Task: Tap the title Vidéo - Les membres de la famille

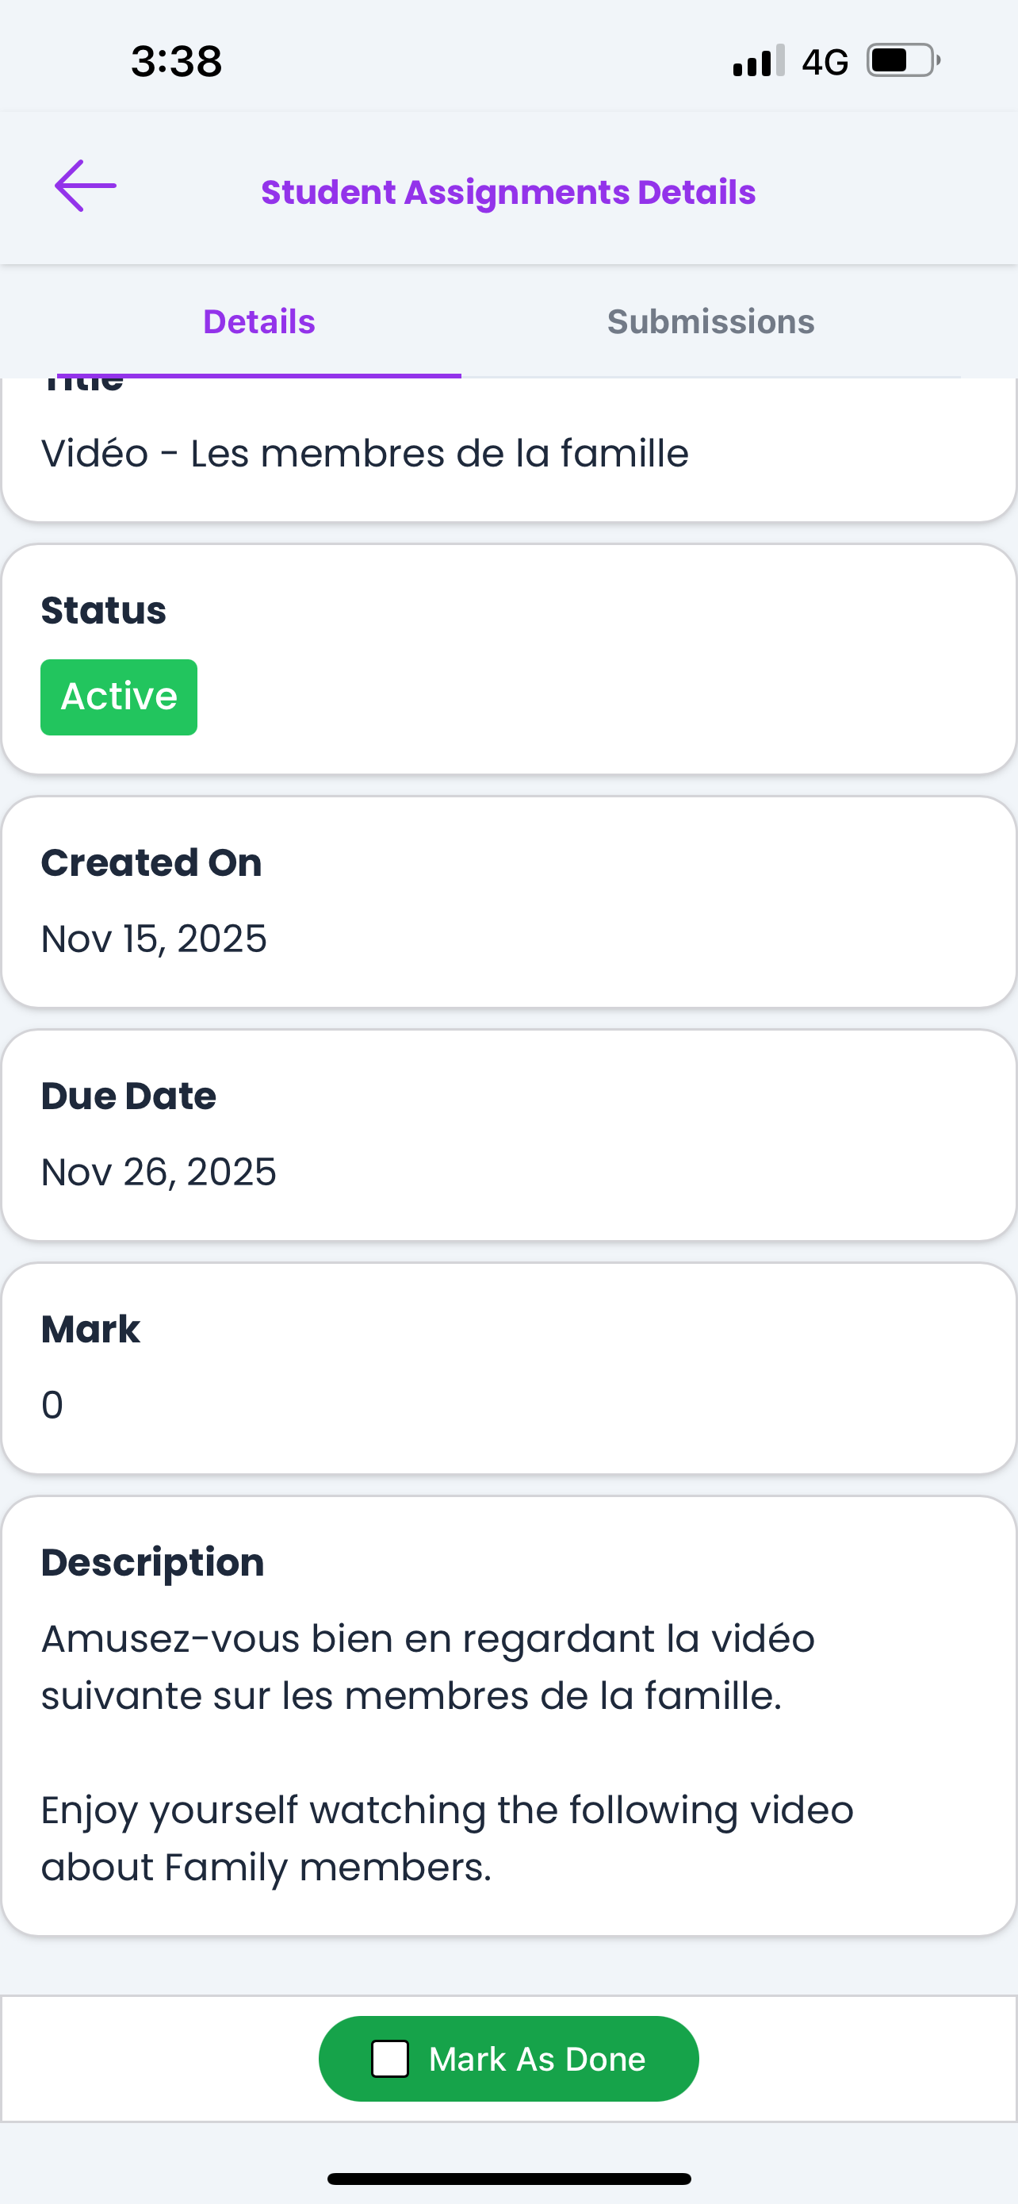Action: [365, 454]
